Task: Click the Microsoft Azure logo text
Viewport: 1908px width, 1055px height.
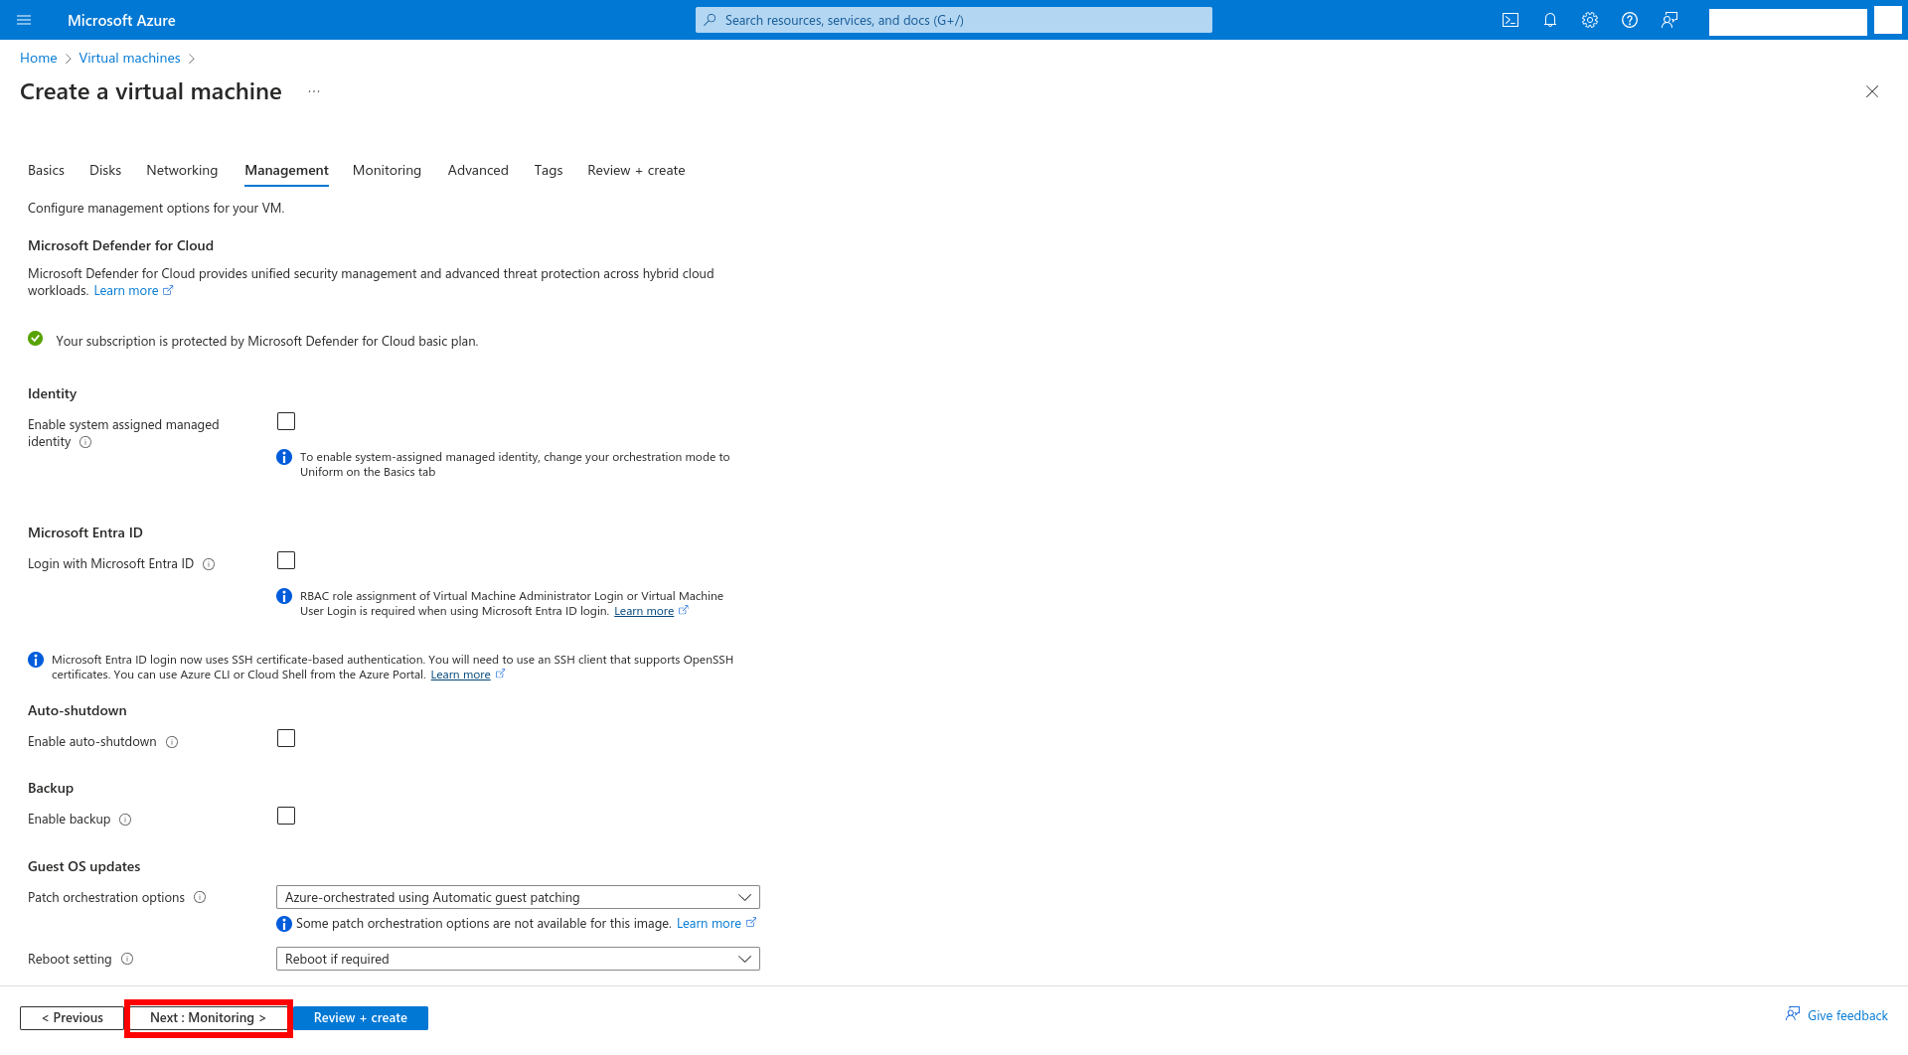Action: pos(121,20)
